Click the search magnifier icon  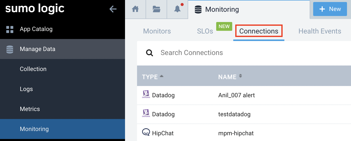pos(150,53)
